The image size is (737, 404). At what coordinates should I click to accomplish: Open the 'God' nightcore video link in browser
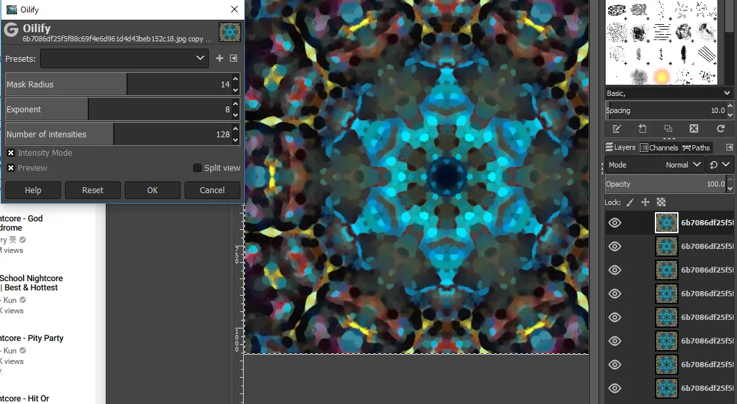click(x=21, y=223)
